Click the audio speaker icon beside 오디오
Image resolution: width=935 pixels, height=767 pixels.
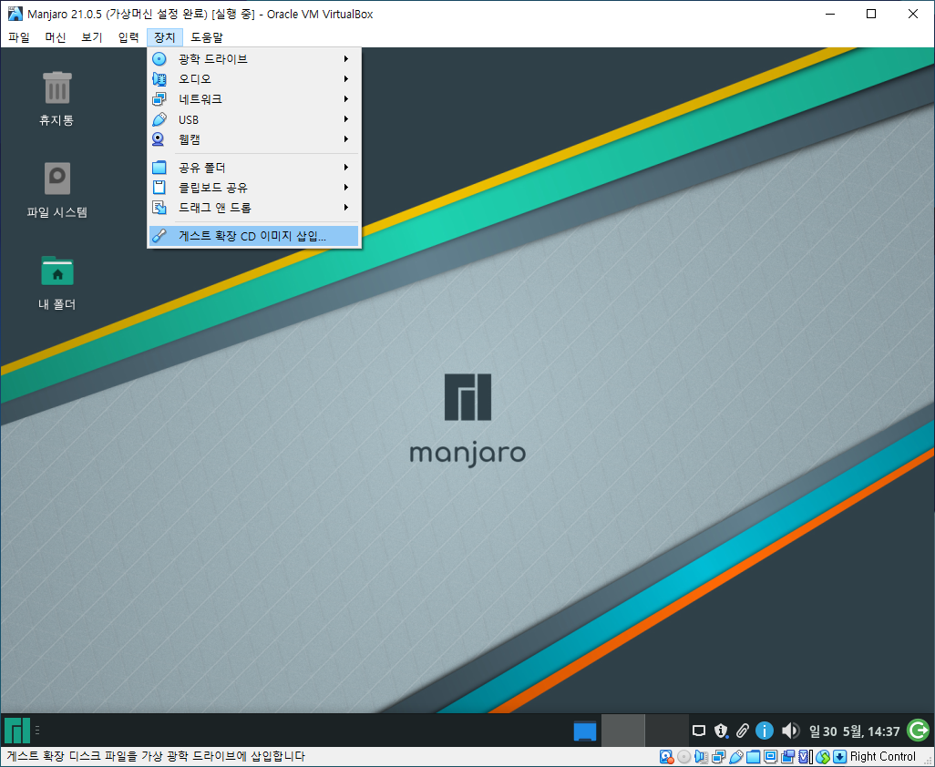(x=159, y=78)
